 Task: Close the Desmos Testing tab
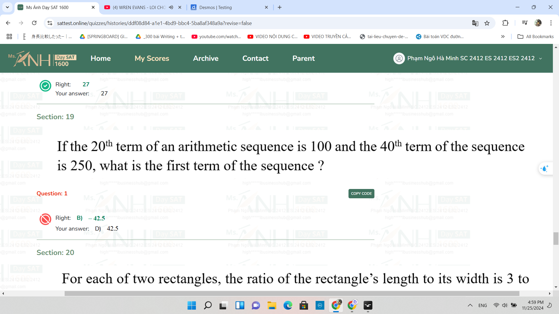coord(266,7)
